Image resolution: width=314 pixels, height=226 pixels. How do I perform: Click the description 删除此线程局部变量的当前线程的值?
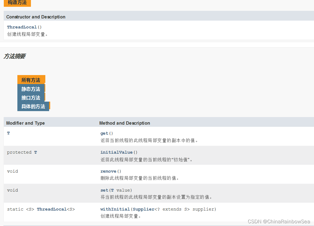point(139,178)
